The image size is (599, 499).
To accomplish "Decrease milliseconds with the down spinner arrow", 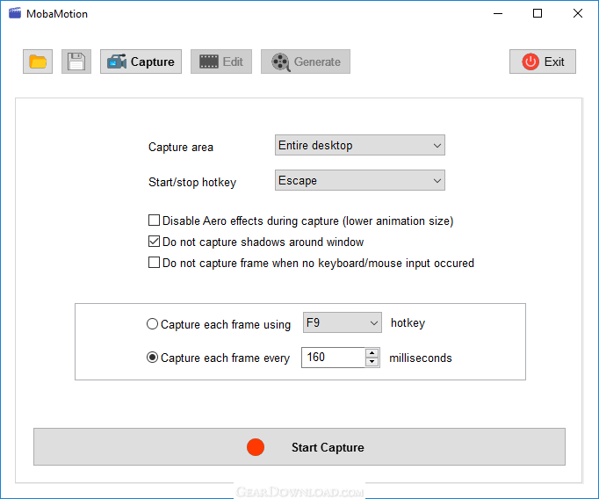I will [372, 362].
